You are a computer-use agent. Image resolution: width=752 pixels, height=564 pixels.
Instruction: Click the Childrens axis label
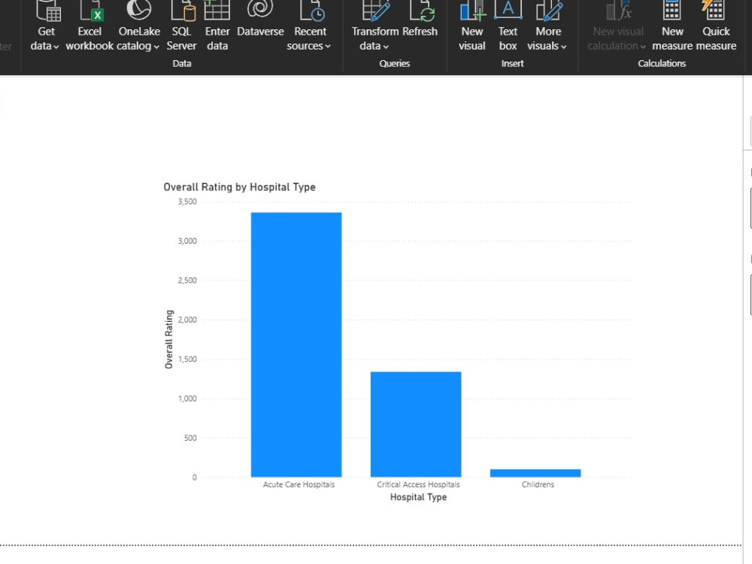tap(538, 484)
